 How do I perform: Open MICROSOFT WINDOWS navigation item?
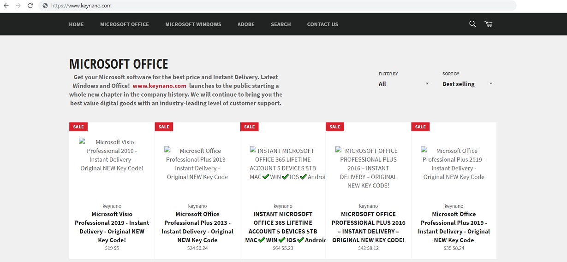pos(193,24)
